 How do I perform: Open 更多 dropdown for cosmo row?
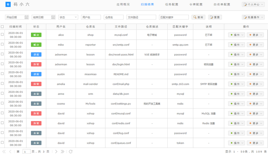(255, 104)
